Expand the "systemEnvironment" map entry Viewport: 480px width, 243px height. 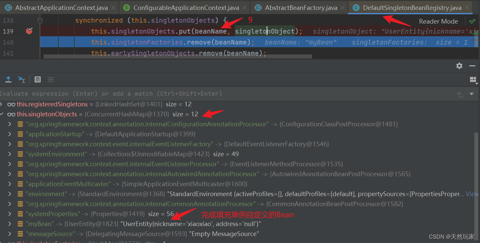coord(10,154)
